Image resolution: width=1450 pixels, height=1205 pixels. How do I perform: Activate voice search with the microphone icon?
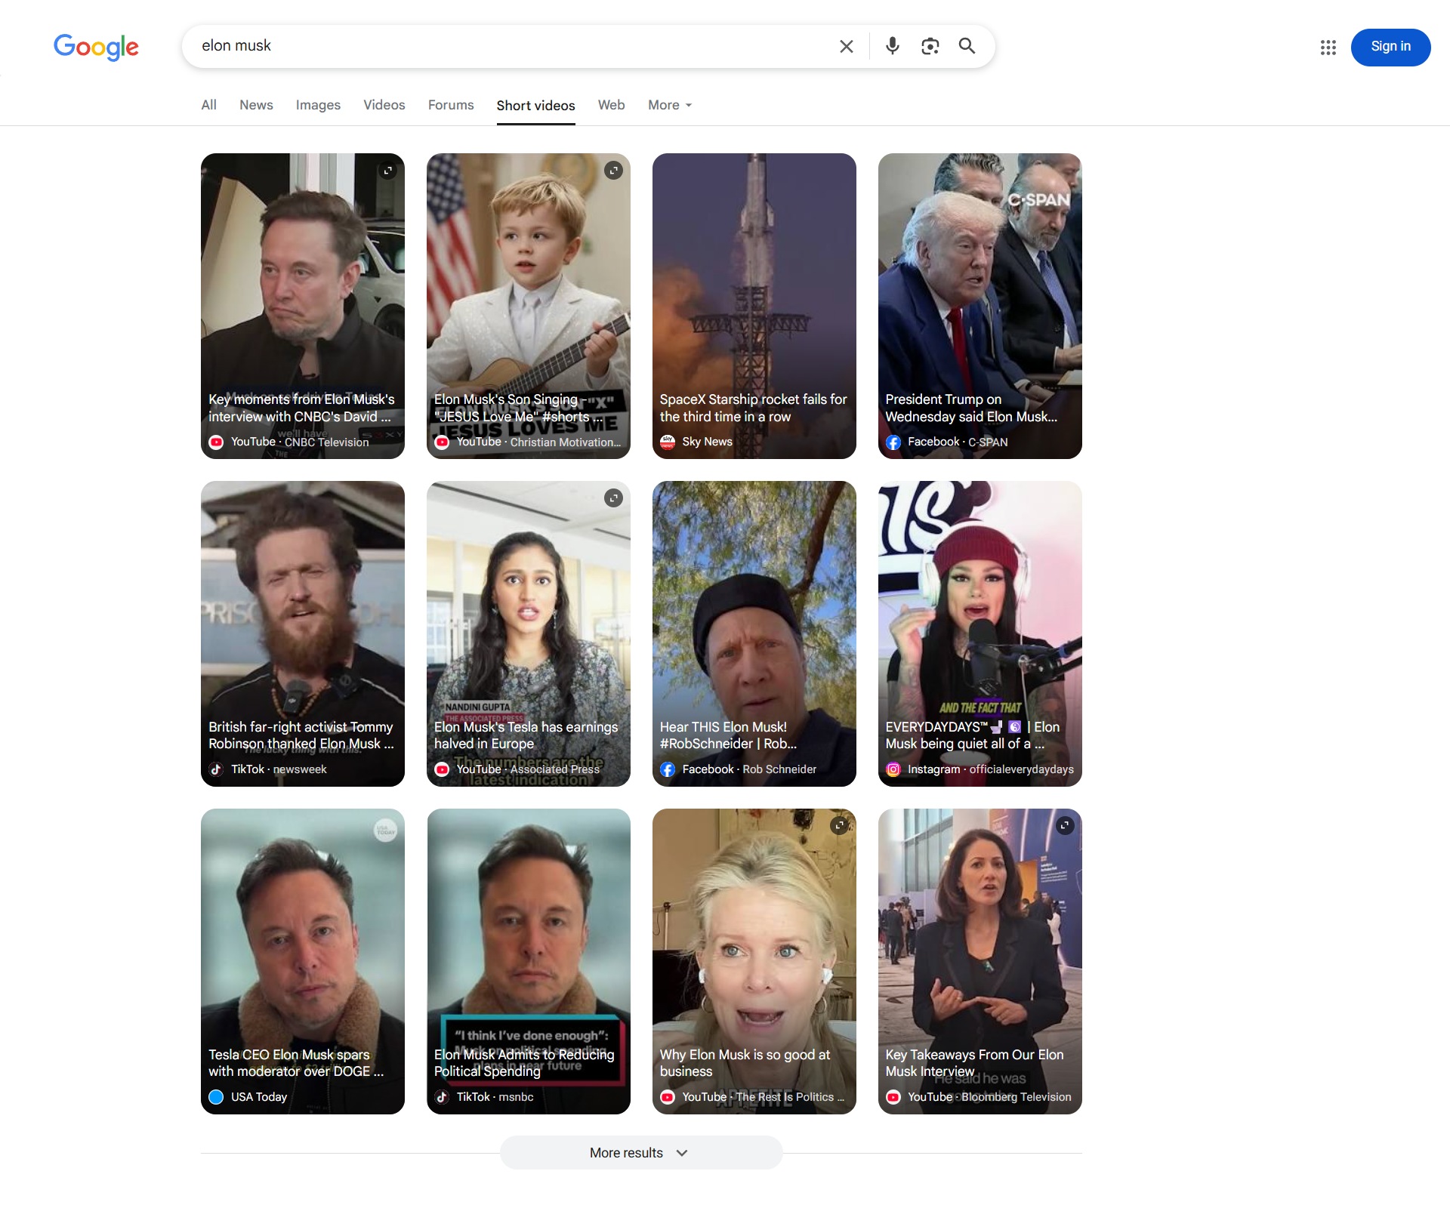click(892, 46)
